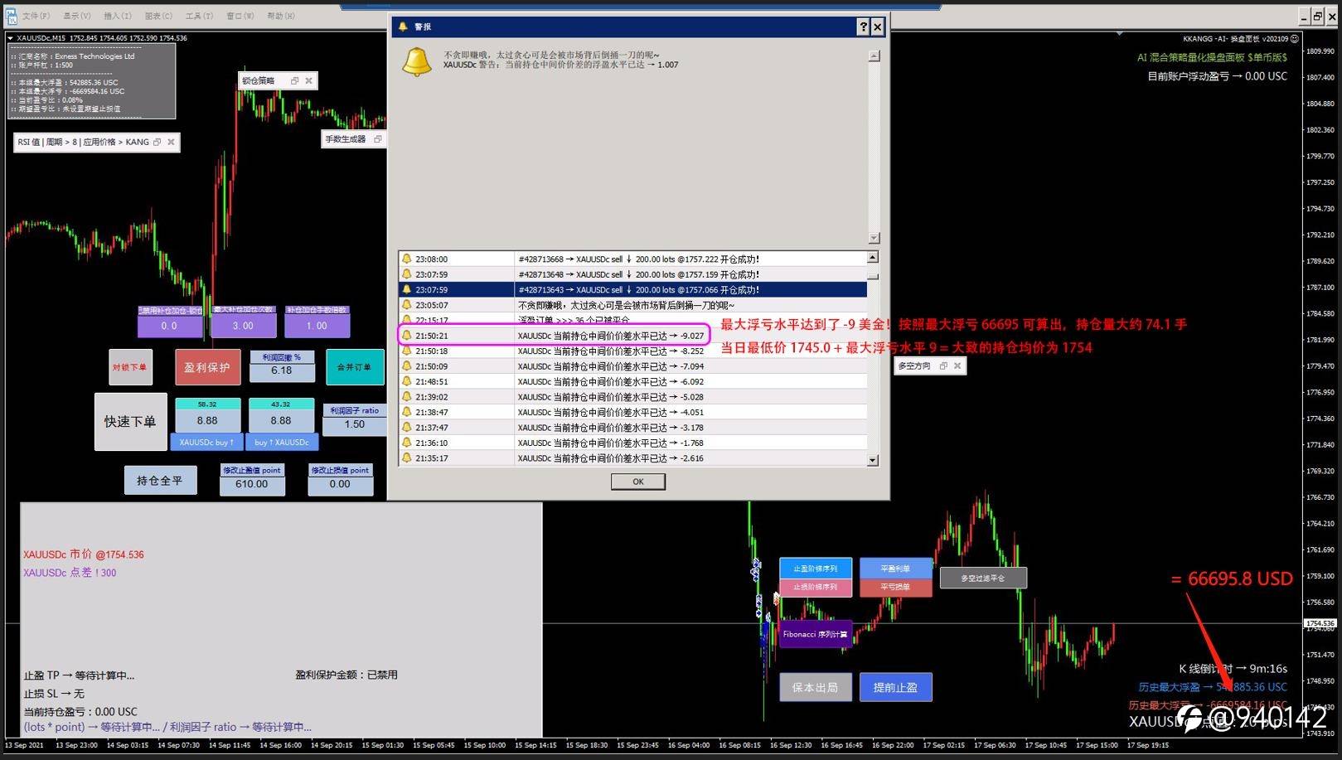
Task: Click the red 平亏损单 button
Action: [895, 588]
